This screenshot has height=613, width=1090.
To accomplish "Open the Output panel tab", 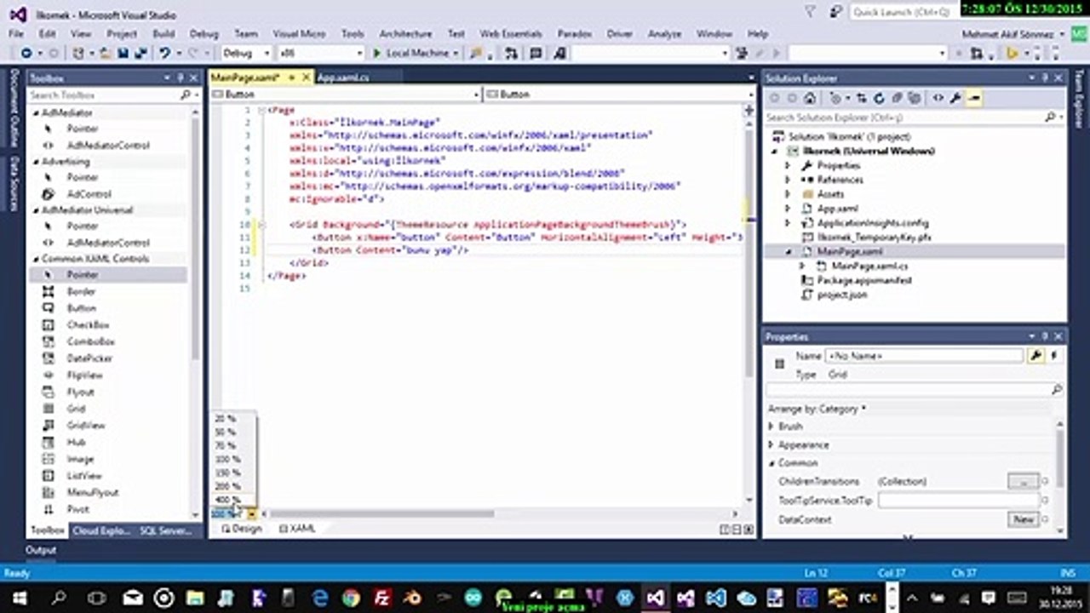I will tap(40, 550).
